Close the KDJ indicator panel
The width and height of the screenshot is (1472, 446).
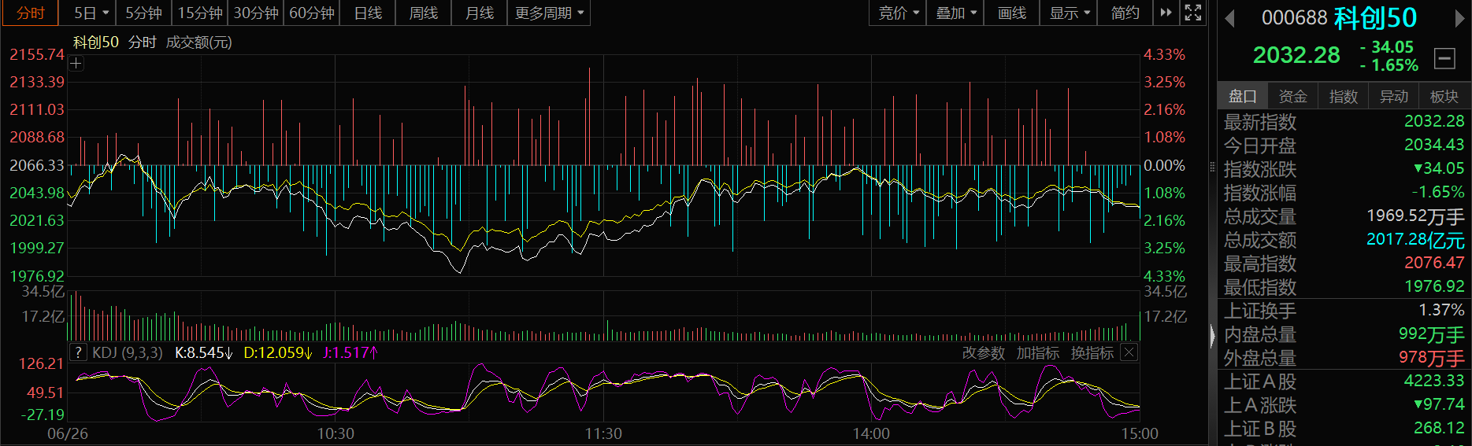click(1129, 352)
